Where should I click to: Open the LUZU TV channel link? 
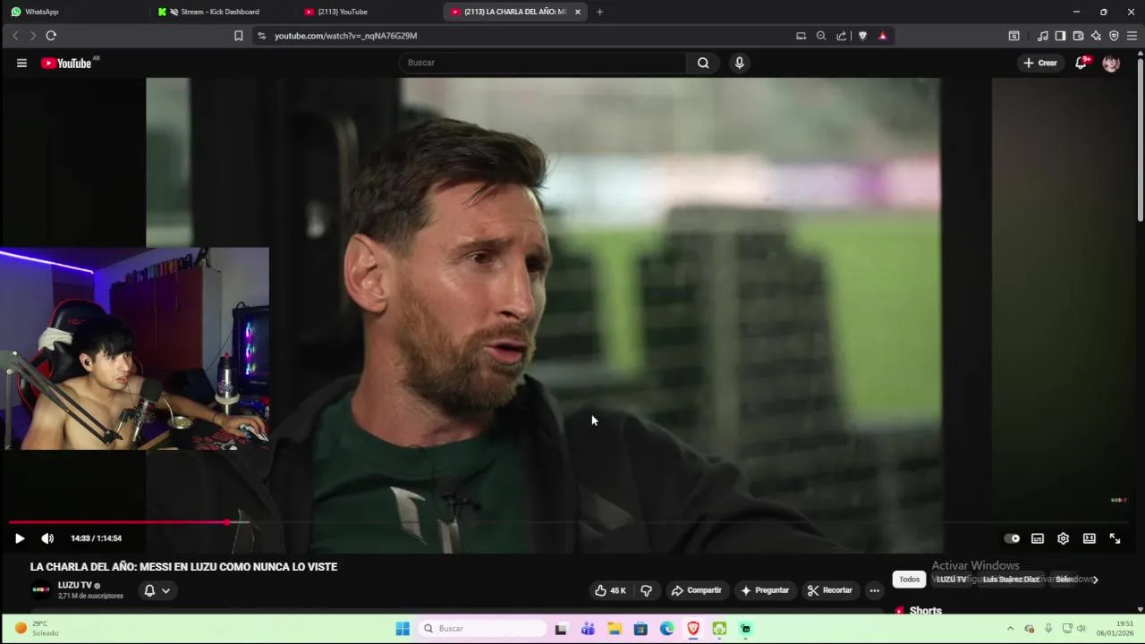click(x=74, y=585)
